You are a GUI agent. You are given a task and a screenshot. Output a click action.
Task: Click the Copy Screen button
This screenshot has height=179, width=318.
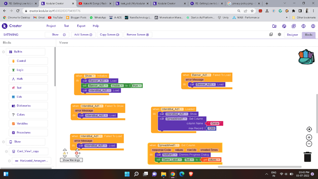coord(110,35)
